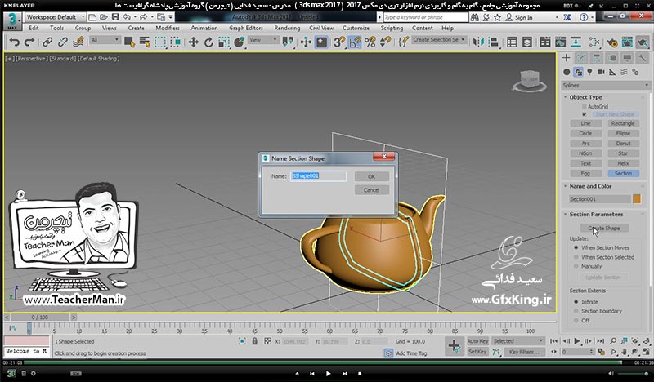Viewport: 654px width, 382px height.
Task: Toggle the Auto Key button
Action: coord(477,340)
